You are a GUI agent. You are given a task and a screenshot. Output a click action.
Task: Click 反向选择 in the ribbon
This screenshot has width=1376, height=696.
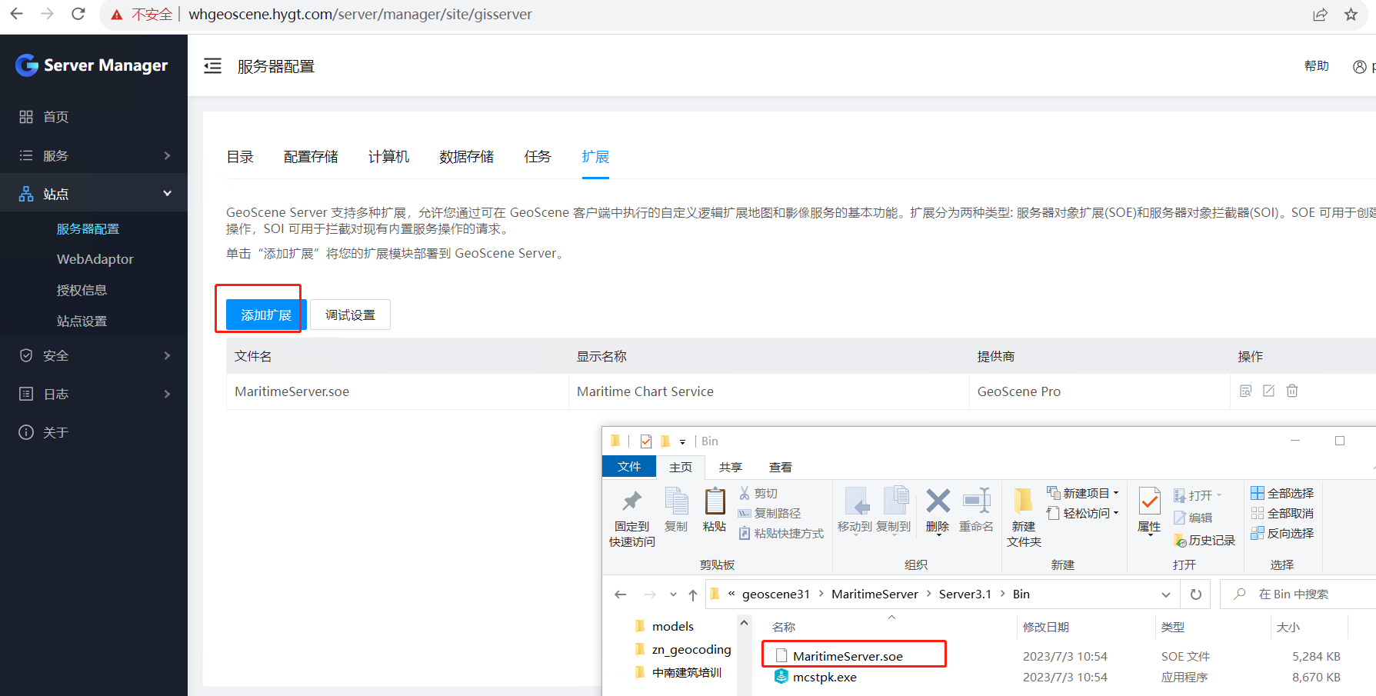pos(1282,533)
